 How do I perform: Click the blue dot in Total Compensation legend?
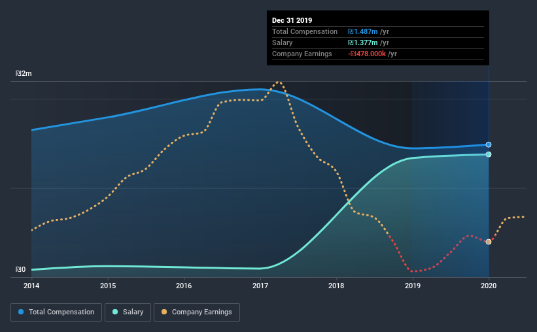[21, 312]
